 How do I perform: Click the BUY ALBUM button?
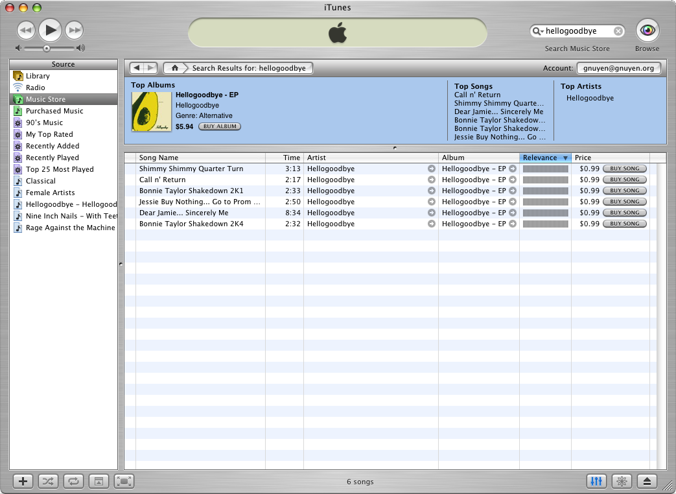(x=220, y=126)
